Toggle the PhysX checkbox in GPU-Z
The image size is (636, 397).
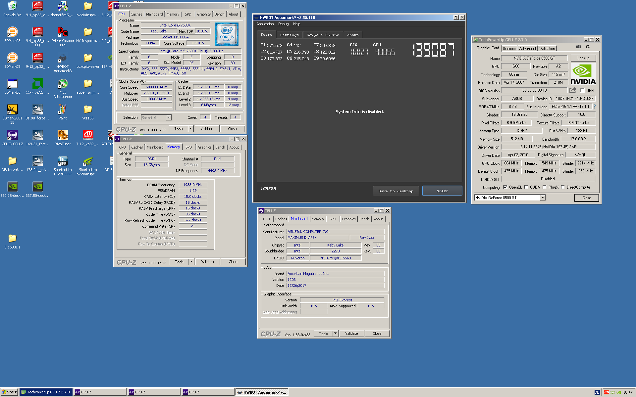tap(545, 187)
